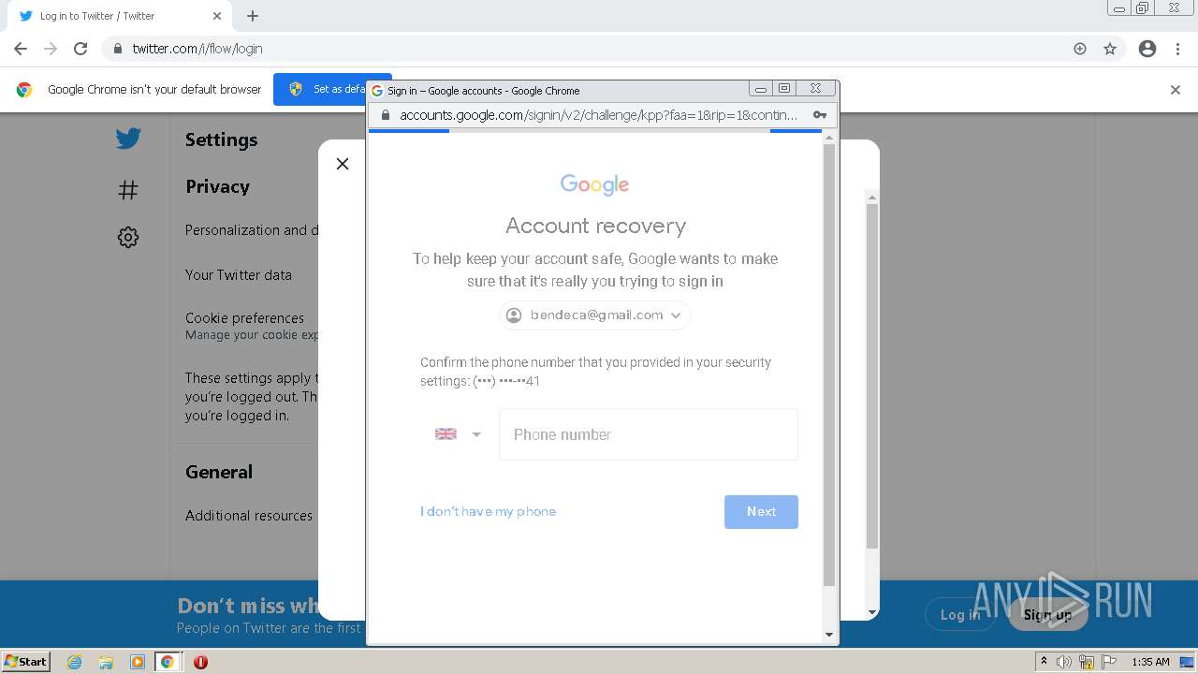Click the key icon in Google popup address bar
Screen dimensions: 1198x674
click(x=820, y=115)
